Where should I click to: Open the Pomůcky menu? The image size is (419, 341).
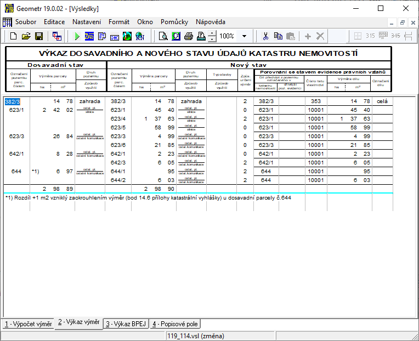(174, 22)
